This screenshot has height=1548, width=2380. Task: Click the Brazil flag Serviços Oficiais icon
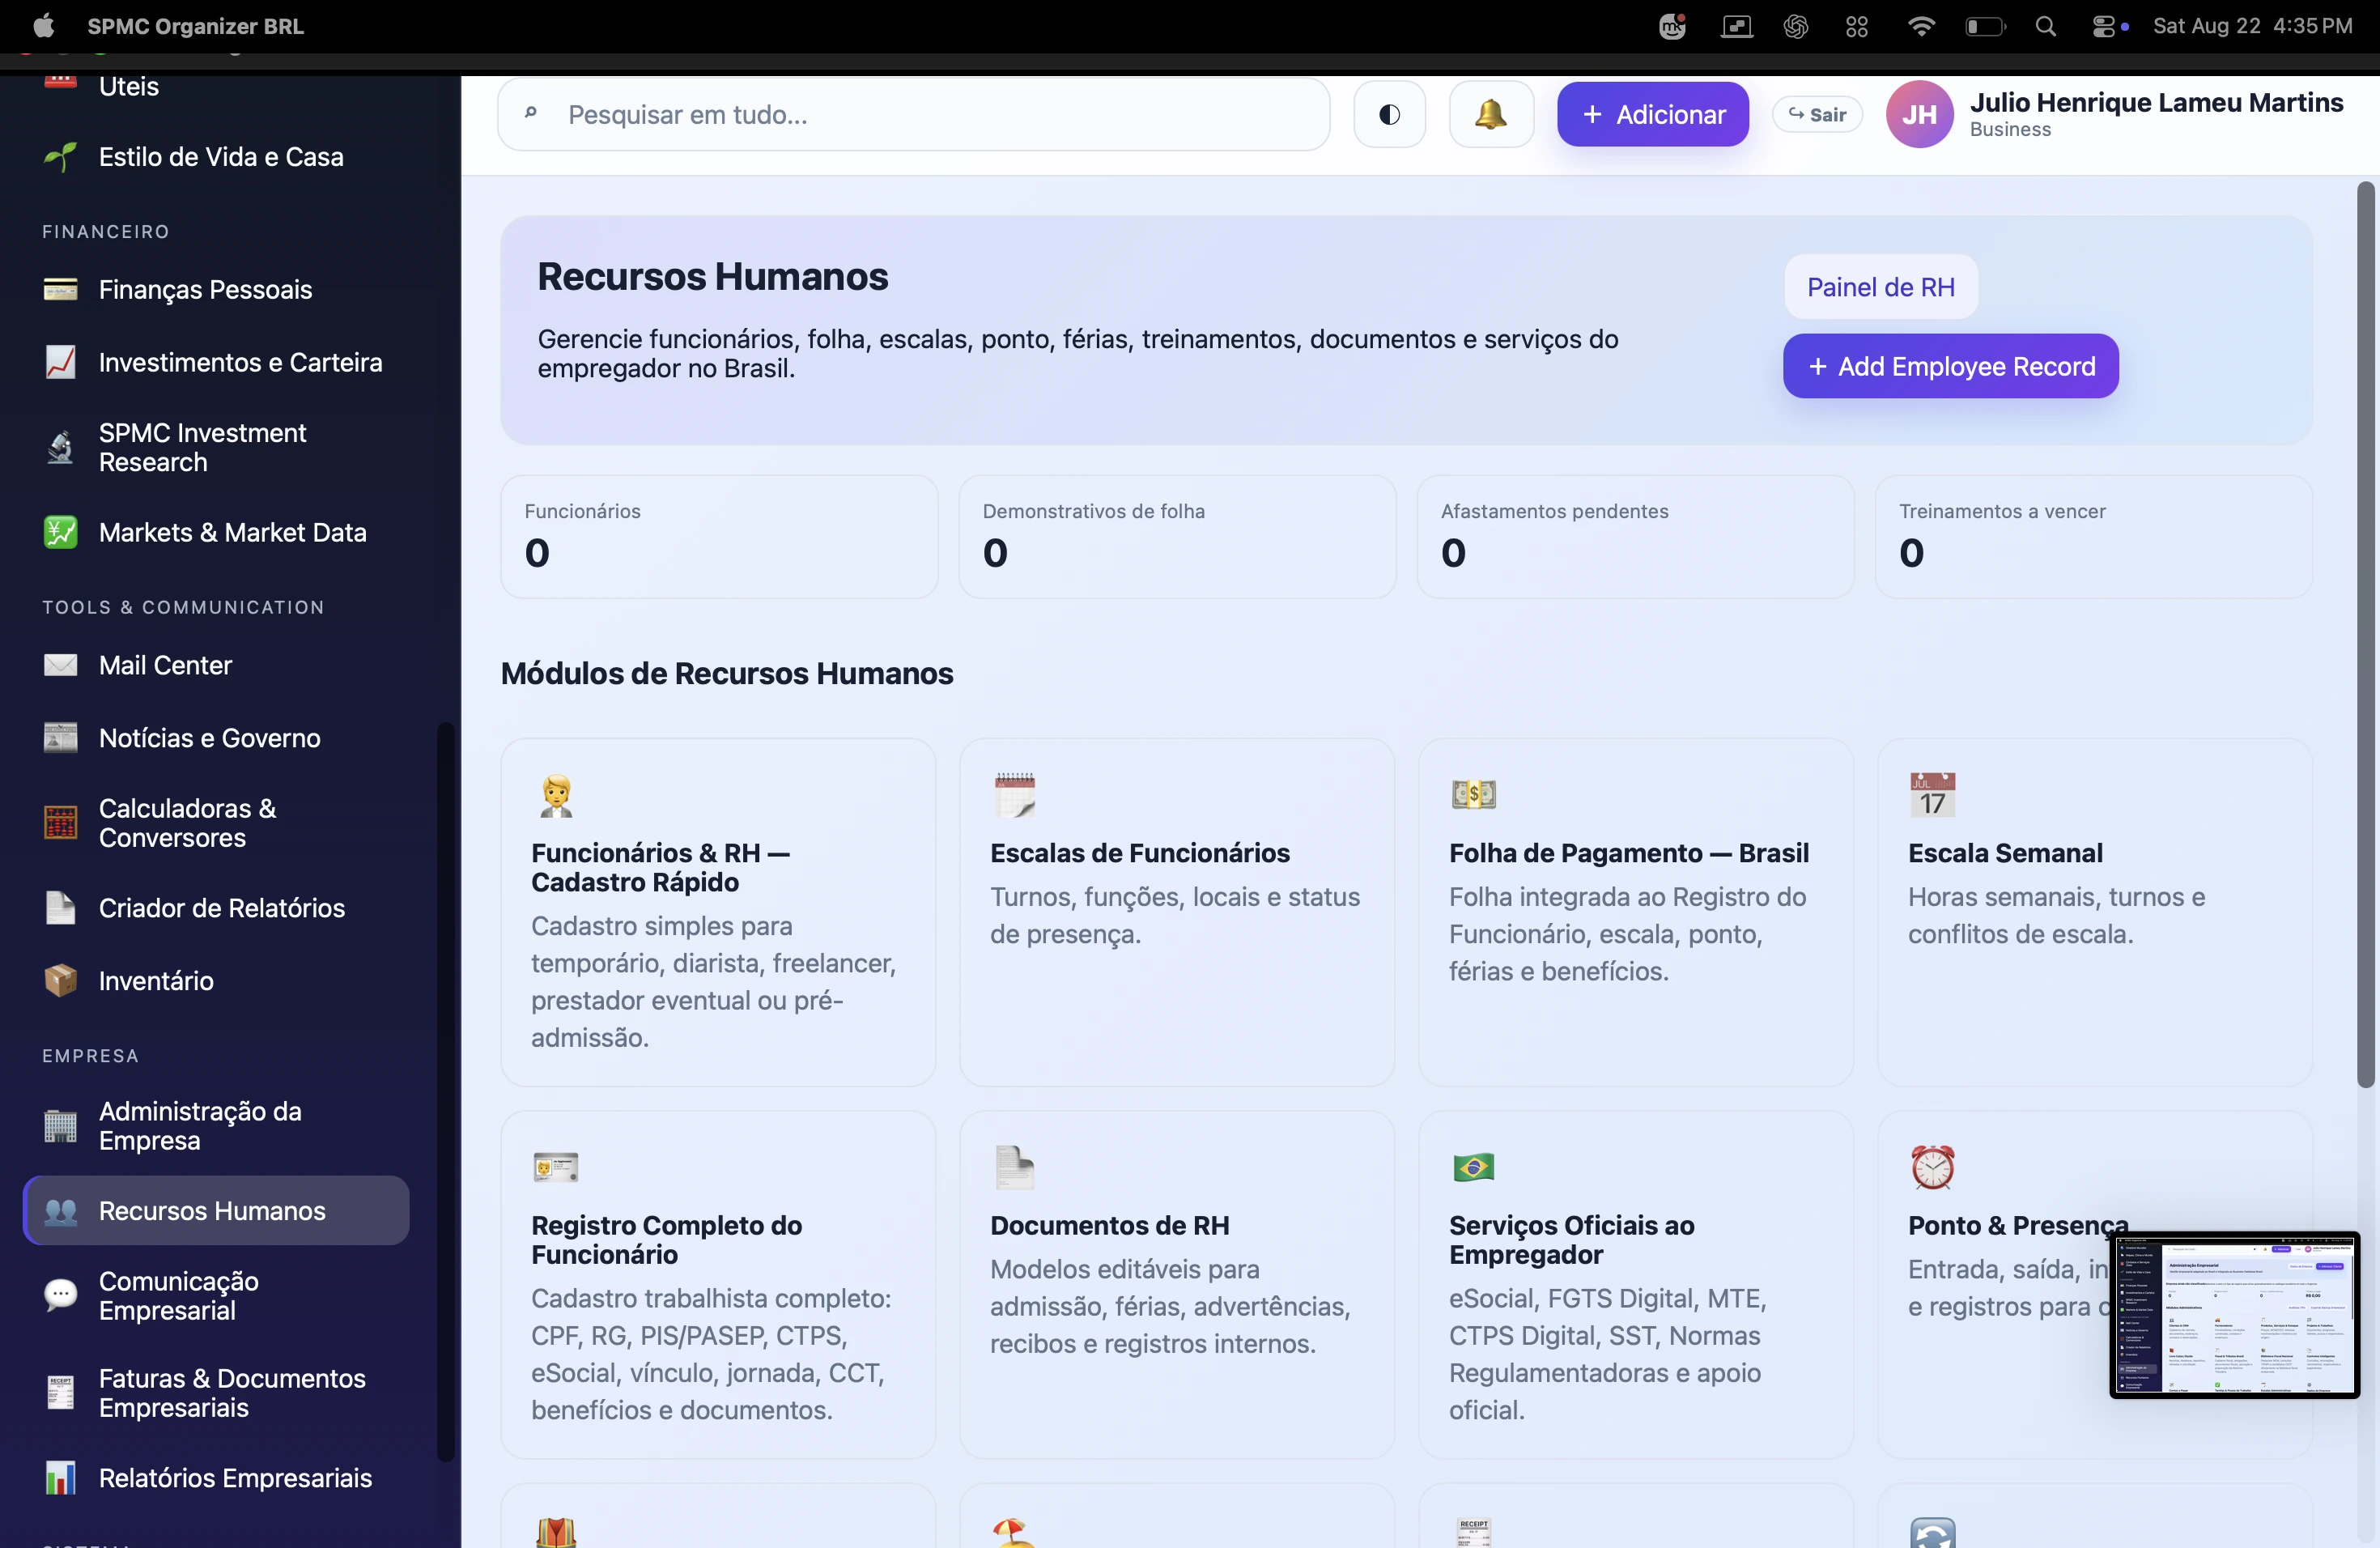point(1473,1167)
